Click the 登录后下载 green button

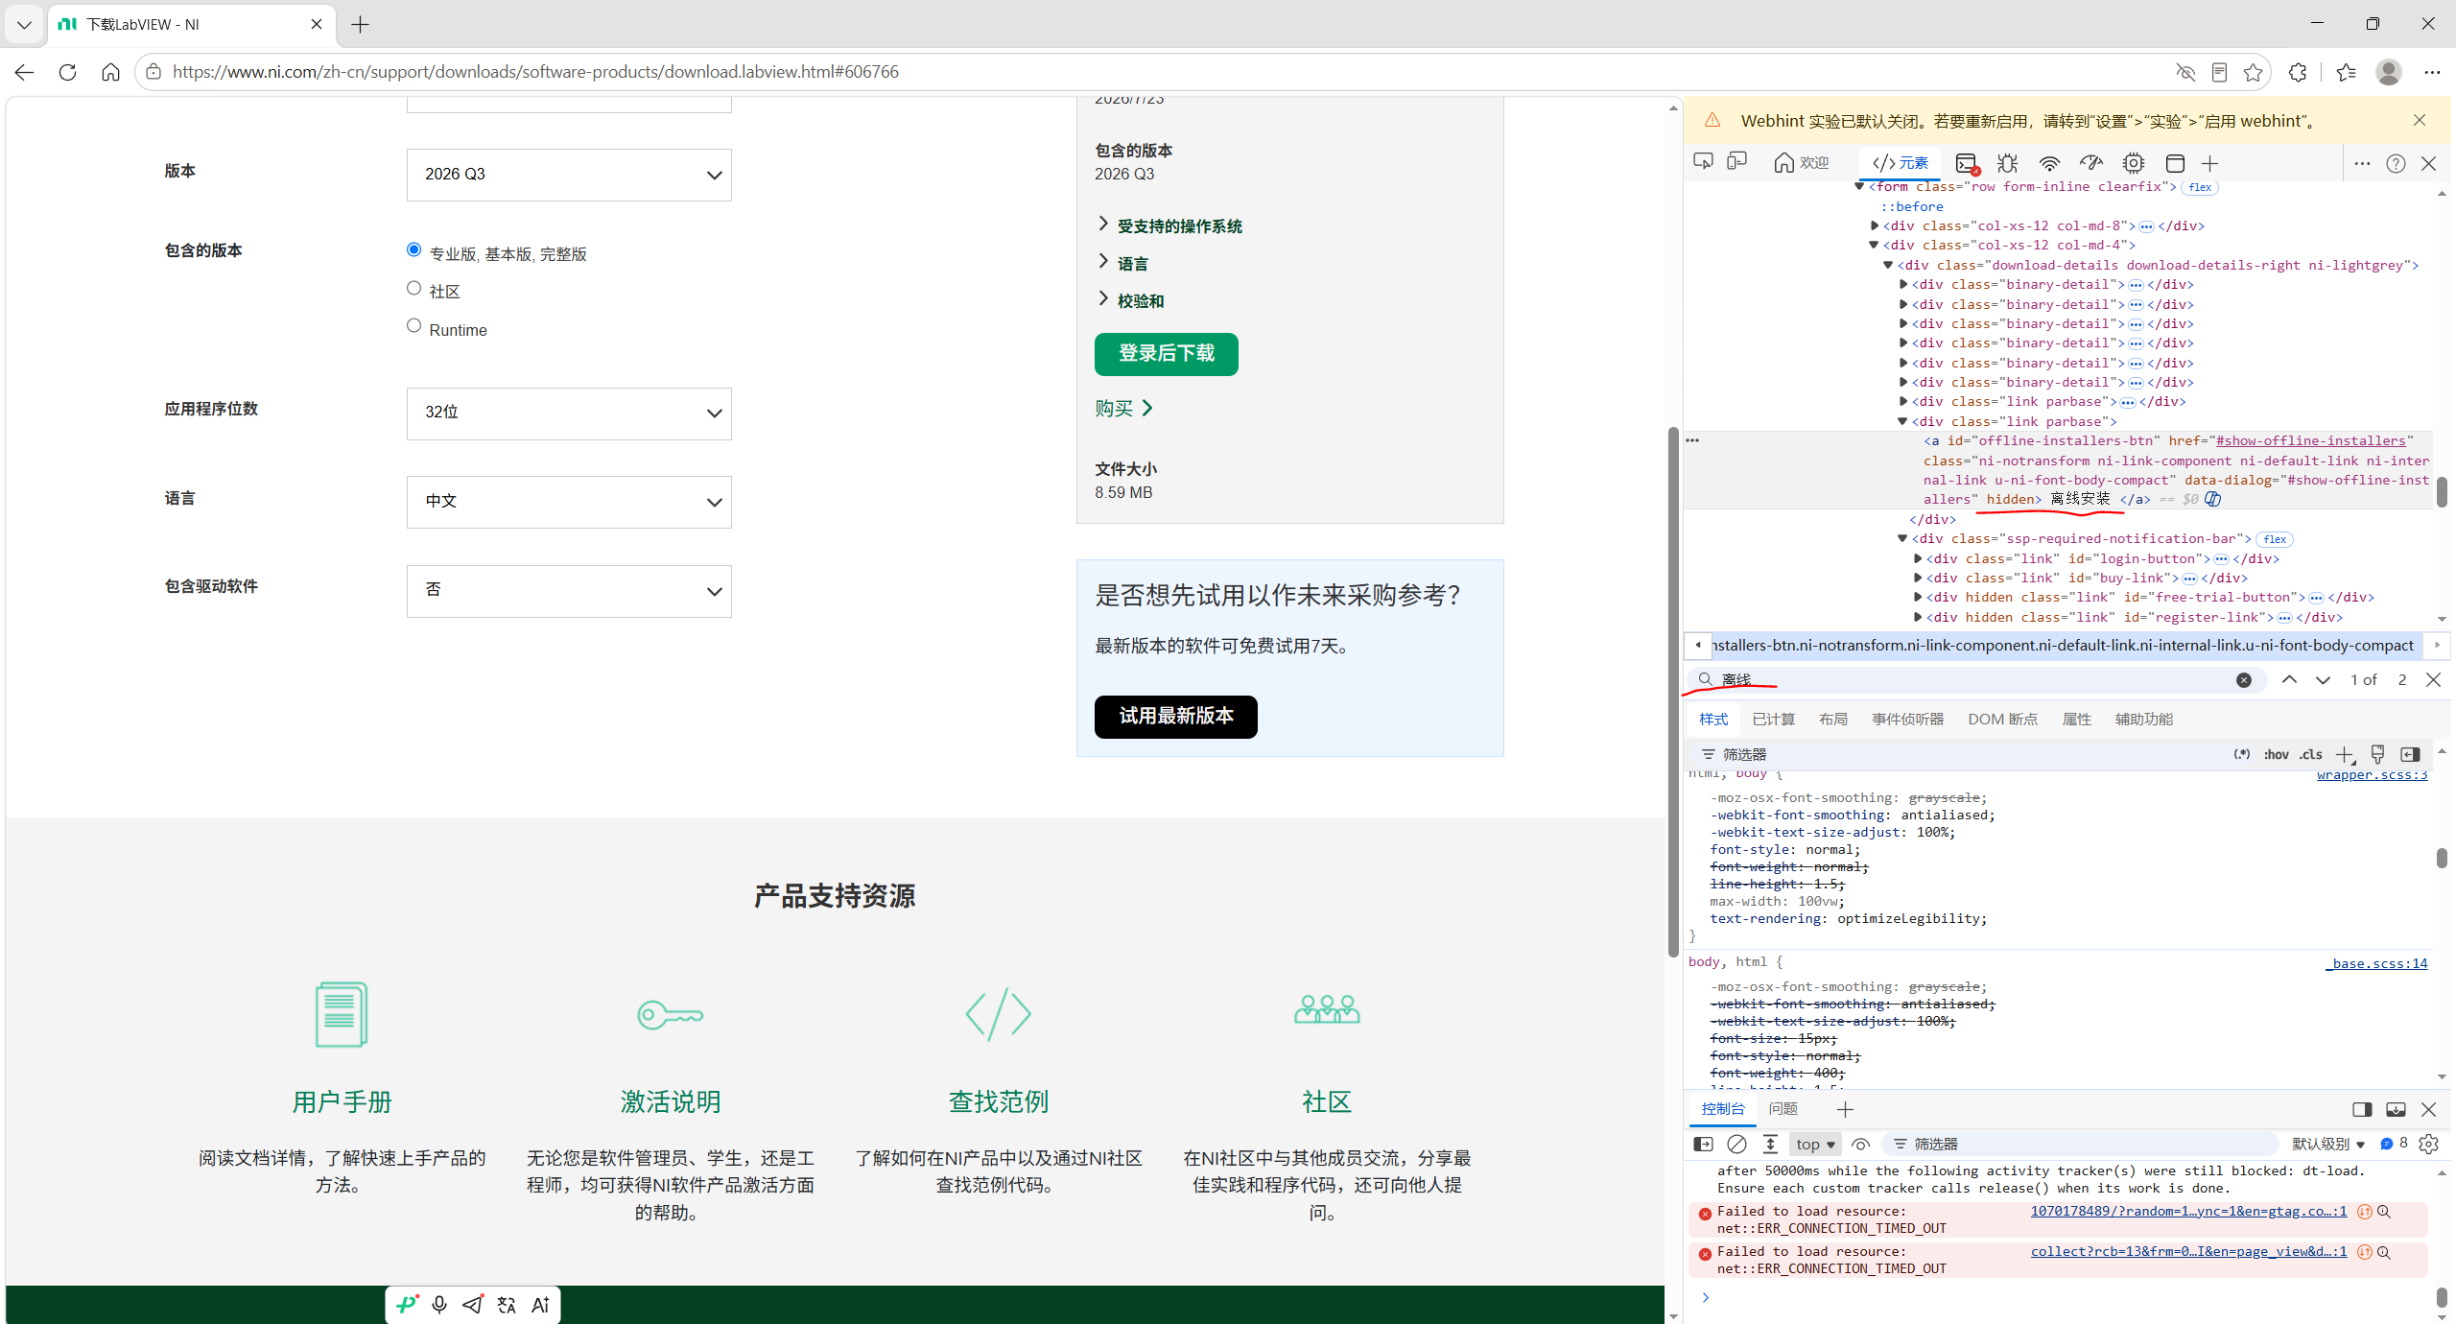tap(1166, 354)
